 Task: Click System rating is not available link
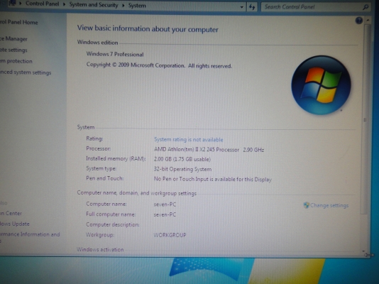click(x=189, y=139)
